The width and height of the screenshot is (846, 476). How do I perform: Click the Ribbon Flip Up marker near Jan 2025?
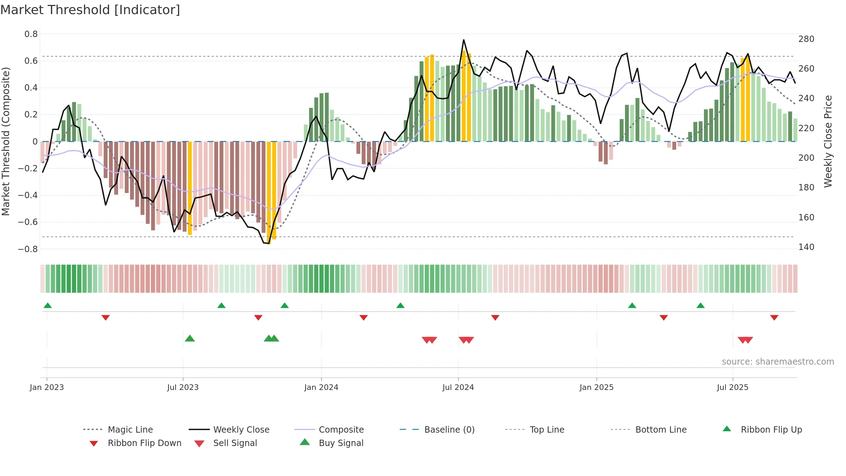[x=632, y=305]
